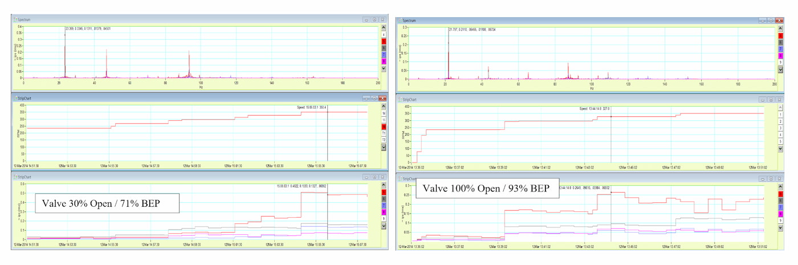The width and height of the screenshot is (798, 265).
Task: Click cursor marker at 23.359 Hz peak in left Spectrum
Action: click(x=65, y=34)
